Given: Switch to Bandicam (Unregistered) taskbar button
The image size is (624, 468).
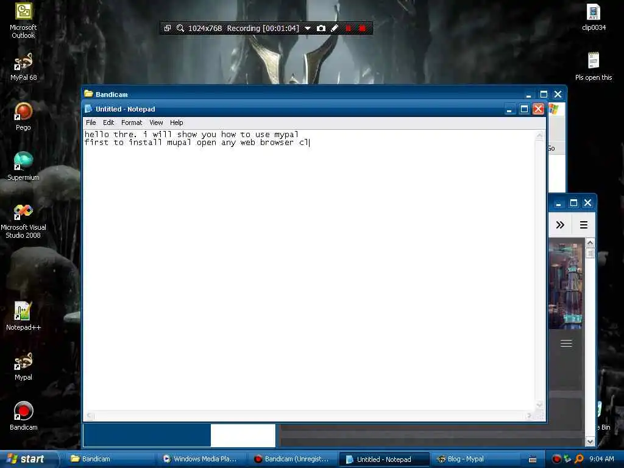Looking at the screenshot, I should pos(292,459).
